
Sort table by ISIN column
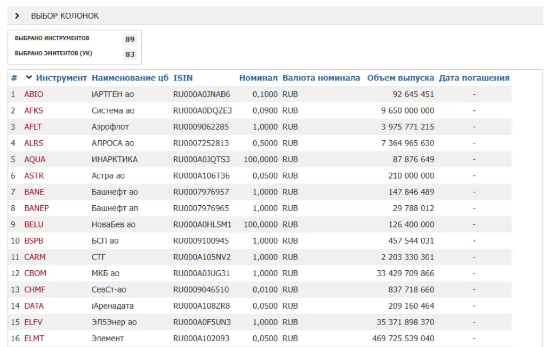(183, 78)
